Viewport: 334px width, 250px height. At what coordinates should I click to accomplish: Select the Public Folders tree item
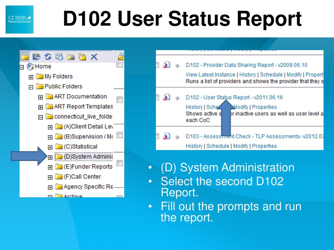pos(63,86)
